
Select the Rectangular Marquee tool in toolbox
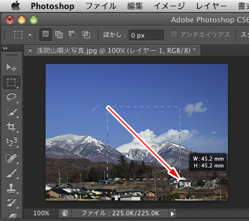[11, 83]
